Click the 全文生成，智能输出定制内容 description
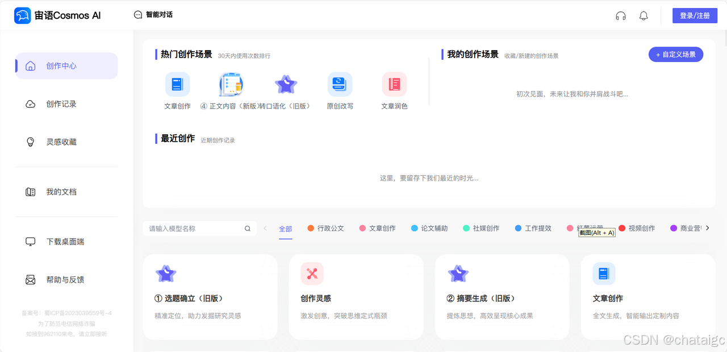The width and height of the screenshot is (727, 352). pyautogui.click(x=636, y=316)
